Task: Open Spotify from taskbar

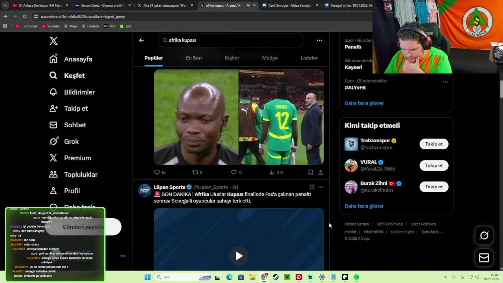Action: tap(356, 277)
